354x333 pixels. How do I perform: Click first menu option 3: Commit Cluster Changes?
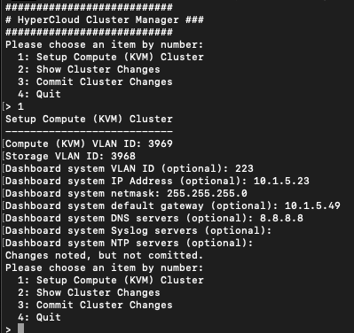click(x=95, y=81)
